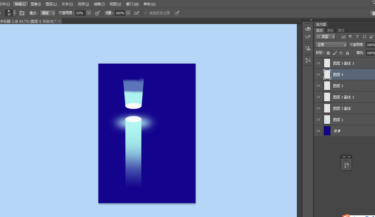
Task: Select the 图层 3 副本 2 layer
Action: [x=343, y=97]
